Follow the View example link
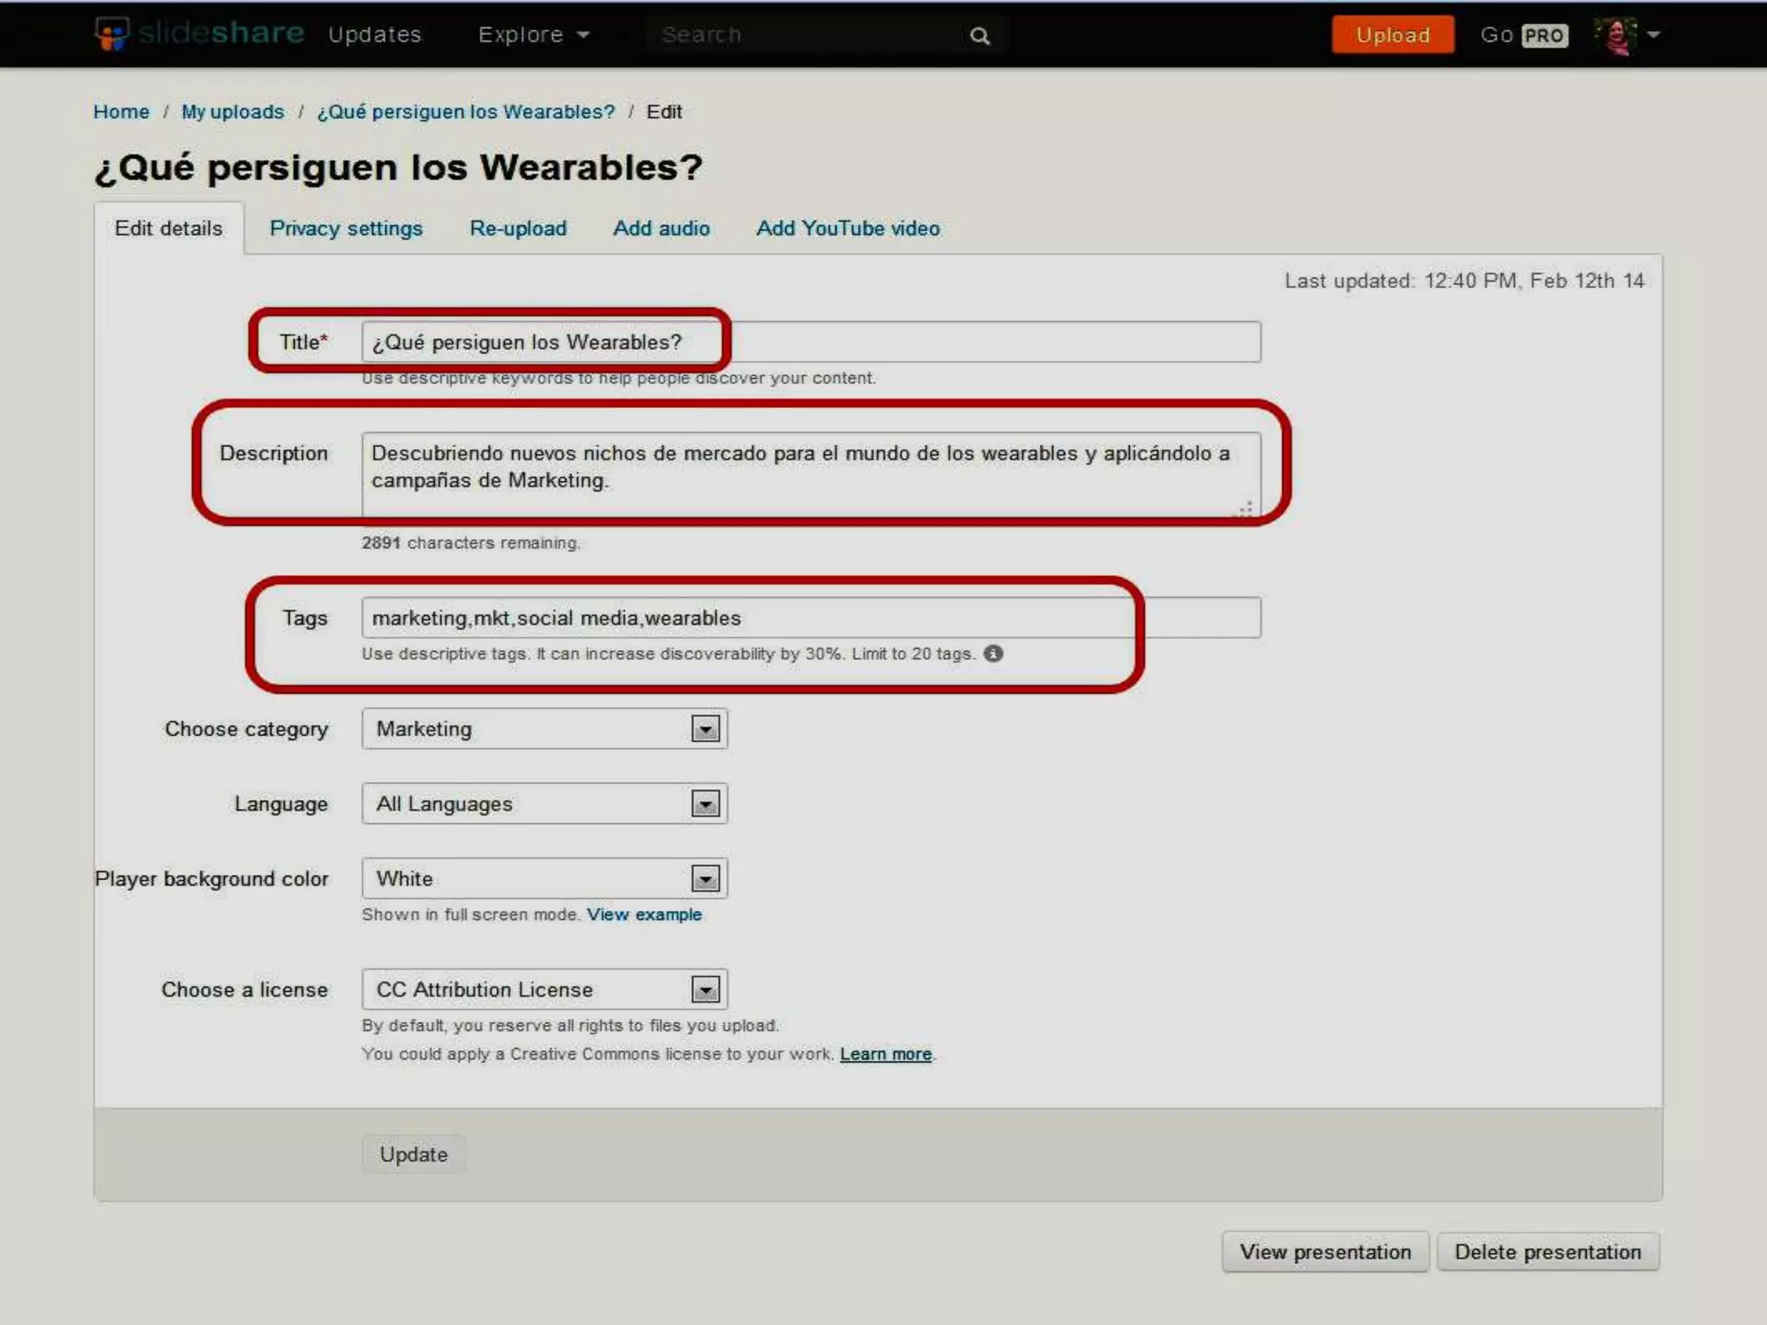The height and width of the screenshot is (1325, 1767). click(x=645, y=914)
